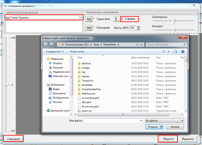
Task: Click the Зберегти button
Action: pos(168,139)
